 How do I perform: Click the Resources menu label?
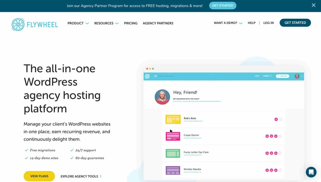click(104, 23)
